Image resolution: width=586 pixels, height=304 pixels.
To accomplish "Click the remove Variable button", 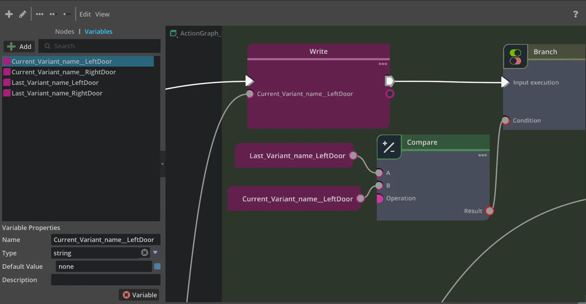I will 140,295.
